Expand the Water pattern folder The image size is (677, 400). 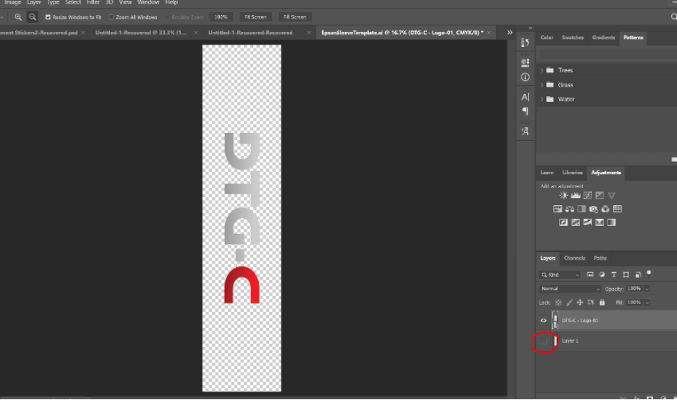tap(542, 99)
